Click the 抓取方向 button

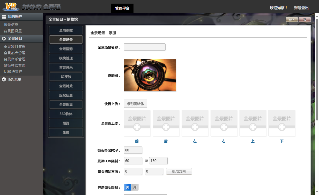pyautogui.click(x=179, y=171)
